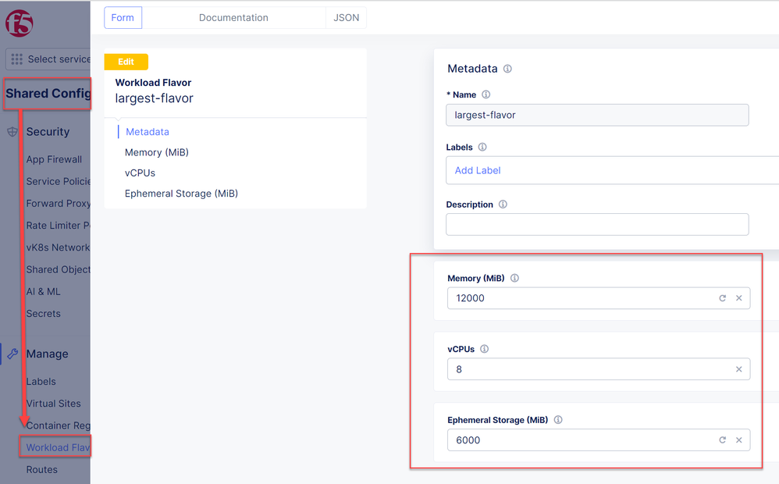Open the Select service dropdown
Screen dimensions: 779x484
[48, 59]
